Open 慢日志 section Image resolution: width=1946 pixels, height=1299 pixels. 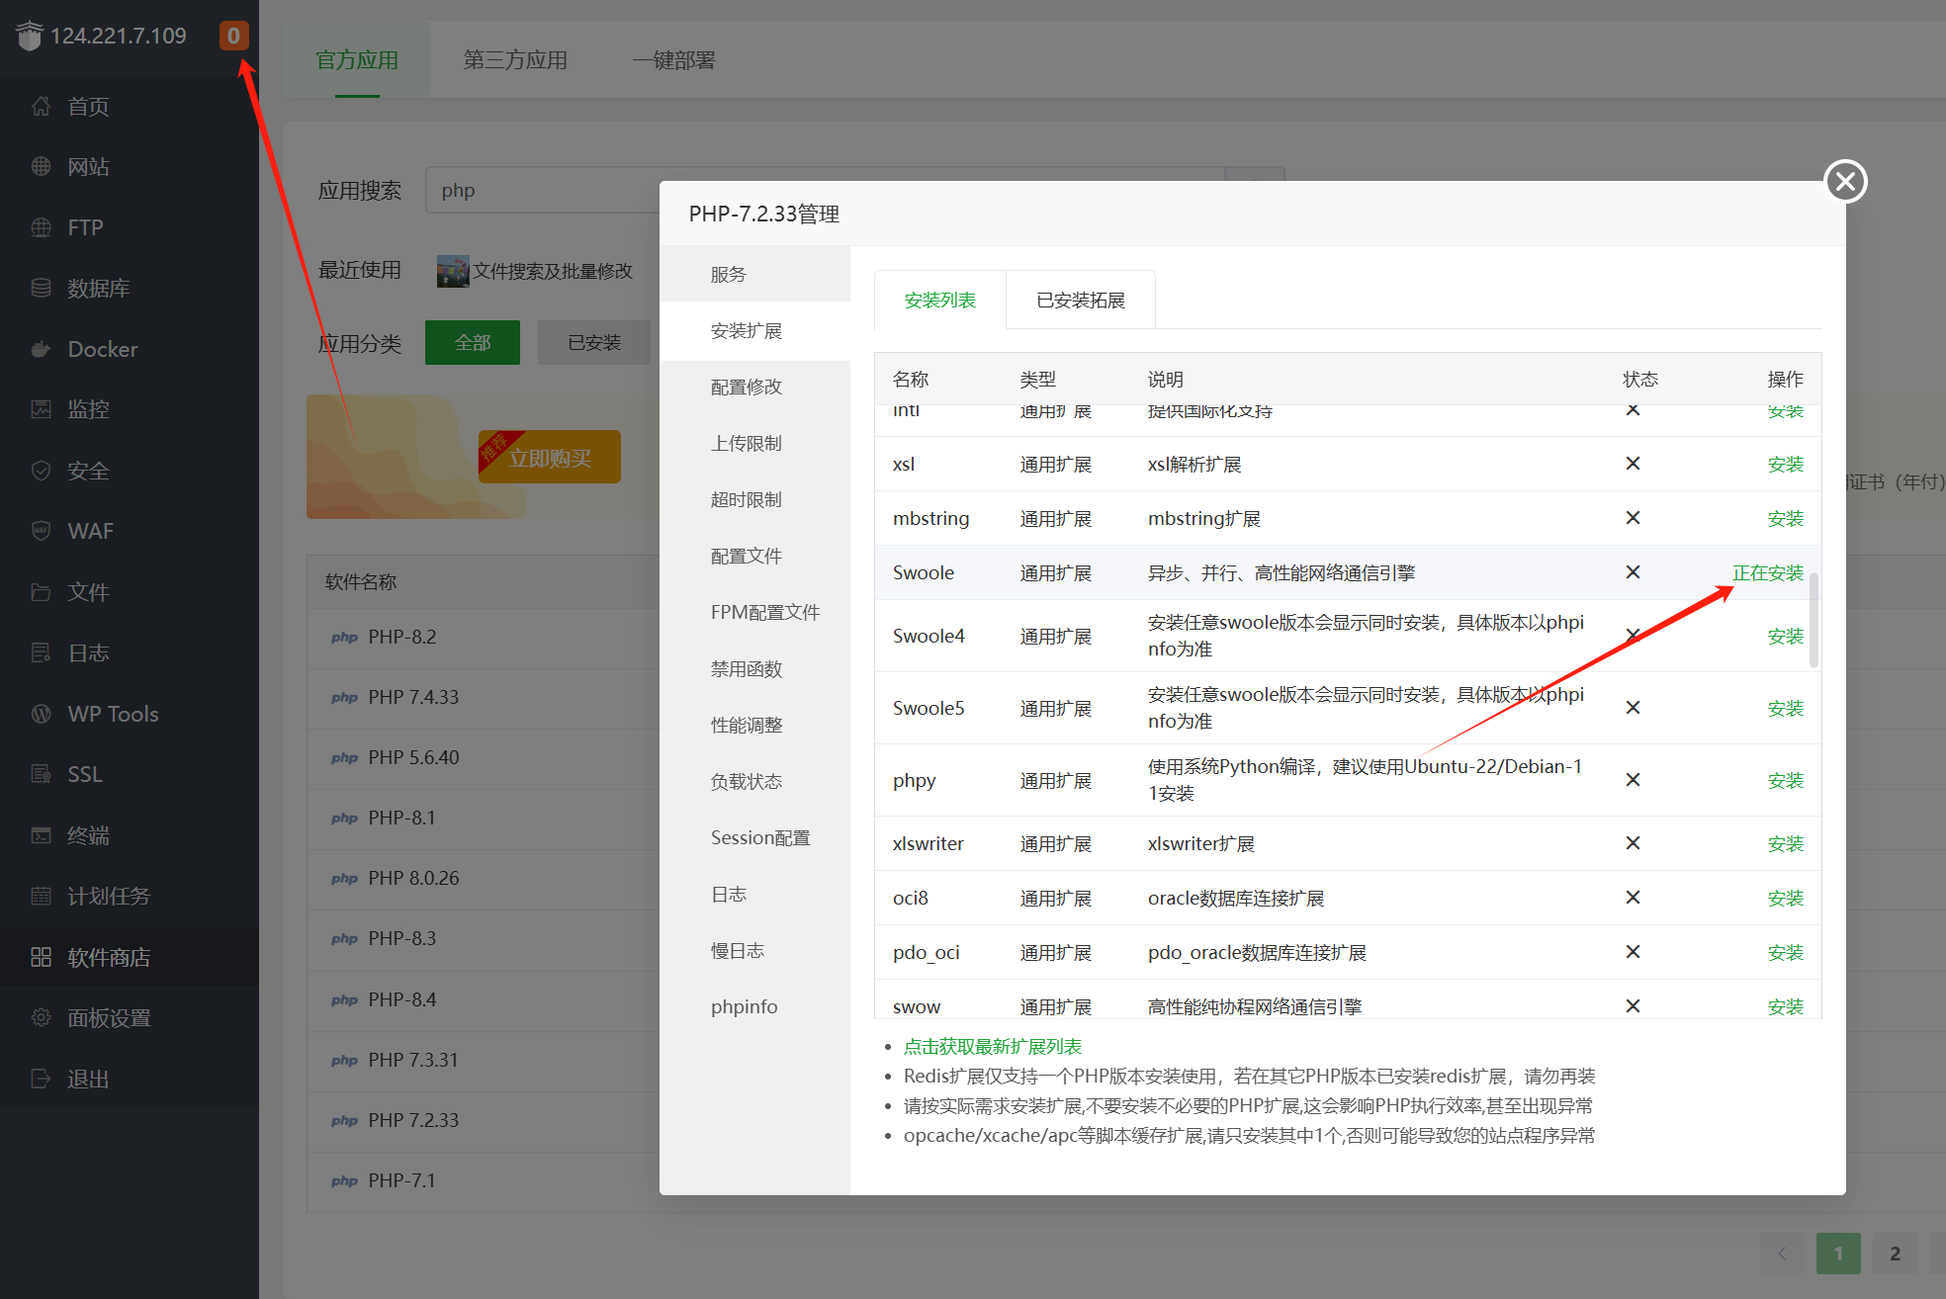[x=754, y=950]
